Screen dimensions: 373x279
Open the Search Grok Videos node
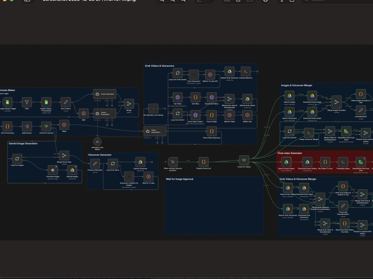pyautogui.click(x=288, y=188)
